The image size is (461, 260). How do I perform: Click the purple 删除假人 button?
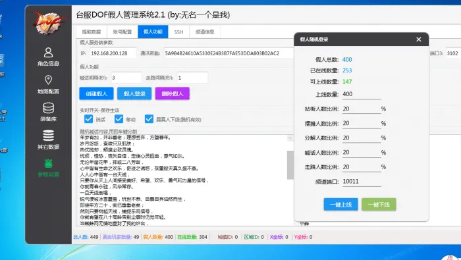173,93
